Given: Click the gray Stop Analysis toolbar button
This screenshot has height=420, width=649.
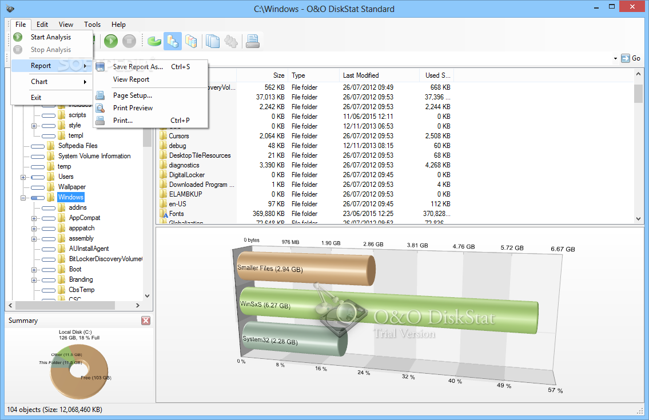Looking at the screenshot, I should tap(129, 41).
